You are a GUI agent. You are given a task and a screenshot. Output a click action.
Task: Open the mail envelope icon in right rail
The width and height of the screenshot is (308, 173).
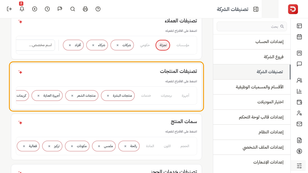tap(299, 124)
